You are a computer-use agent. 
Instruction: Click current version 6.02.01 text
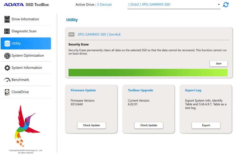133,104
